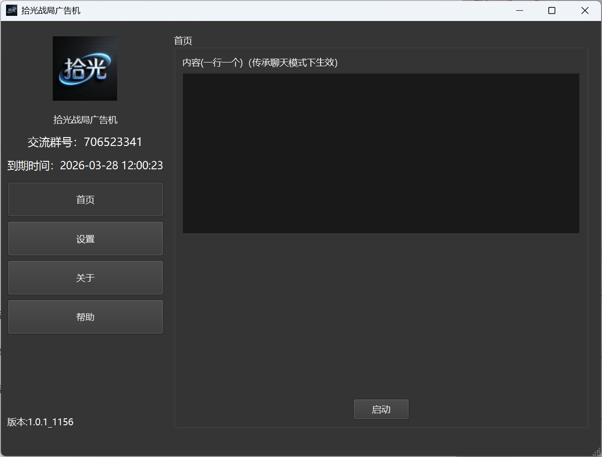This screenshot has width=602, height=457.
Task: Open the 帮助 help page
Action: click(x=85, y=317)
